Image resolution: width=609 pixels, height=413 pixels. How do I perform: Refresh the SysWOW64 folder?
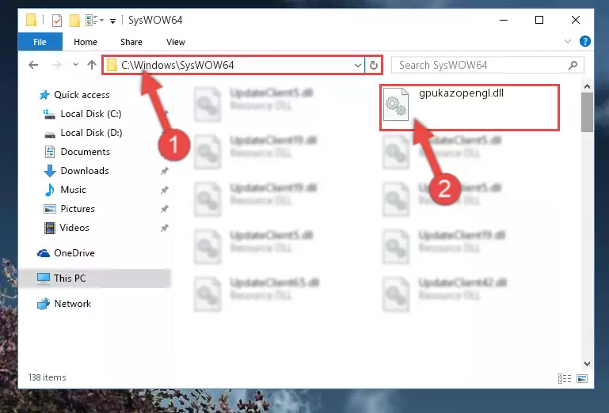point(373,65)
